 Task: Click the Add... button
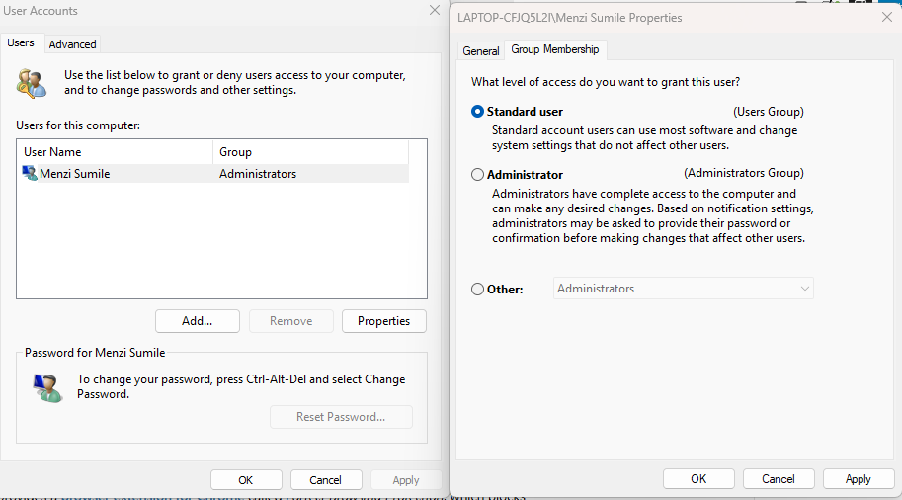click(x=198, y=321)
